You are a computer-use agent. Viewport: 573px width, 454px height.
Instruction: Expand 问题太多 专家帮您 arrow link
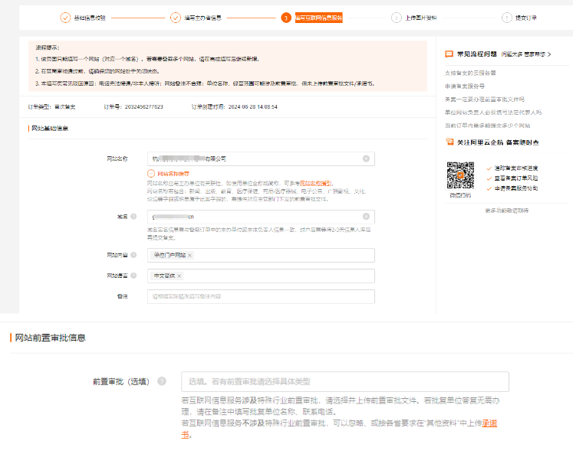pos(526,54)
